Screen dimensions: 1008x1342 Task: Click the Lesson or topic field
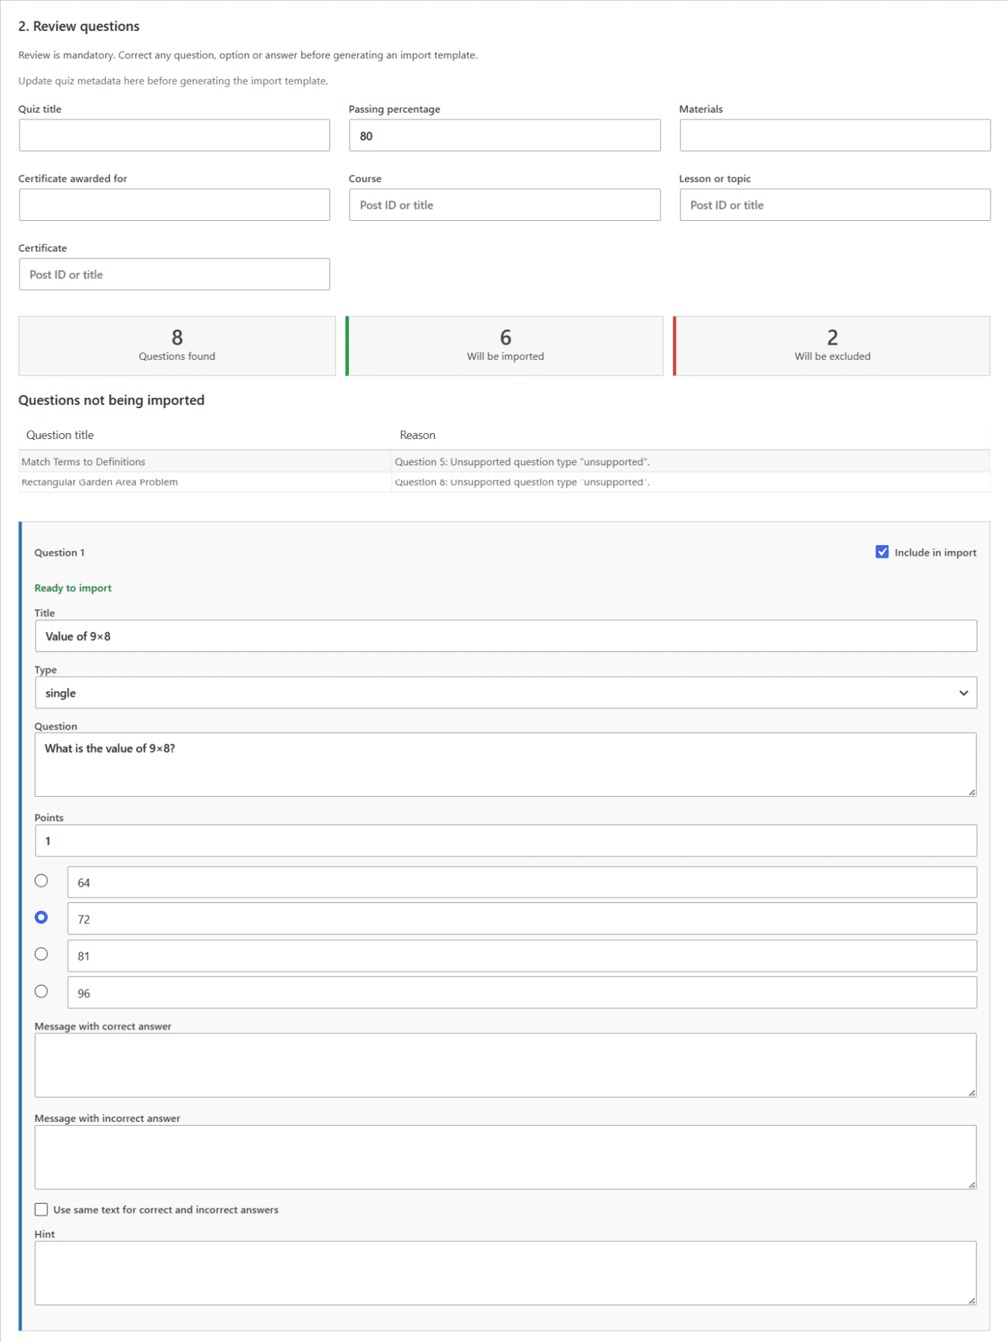pos(835,205)
